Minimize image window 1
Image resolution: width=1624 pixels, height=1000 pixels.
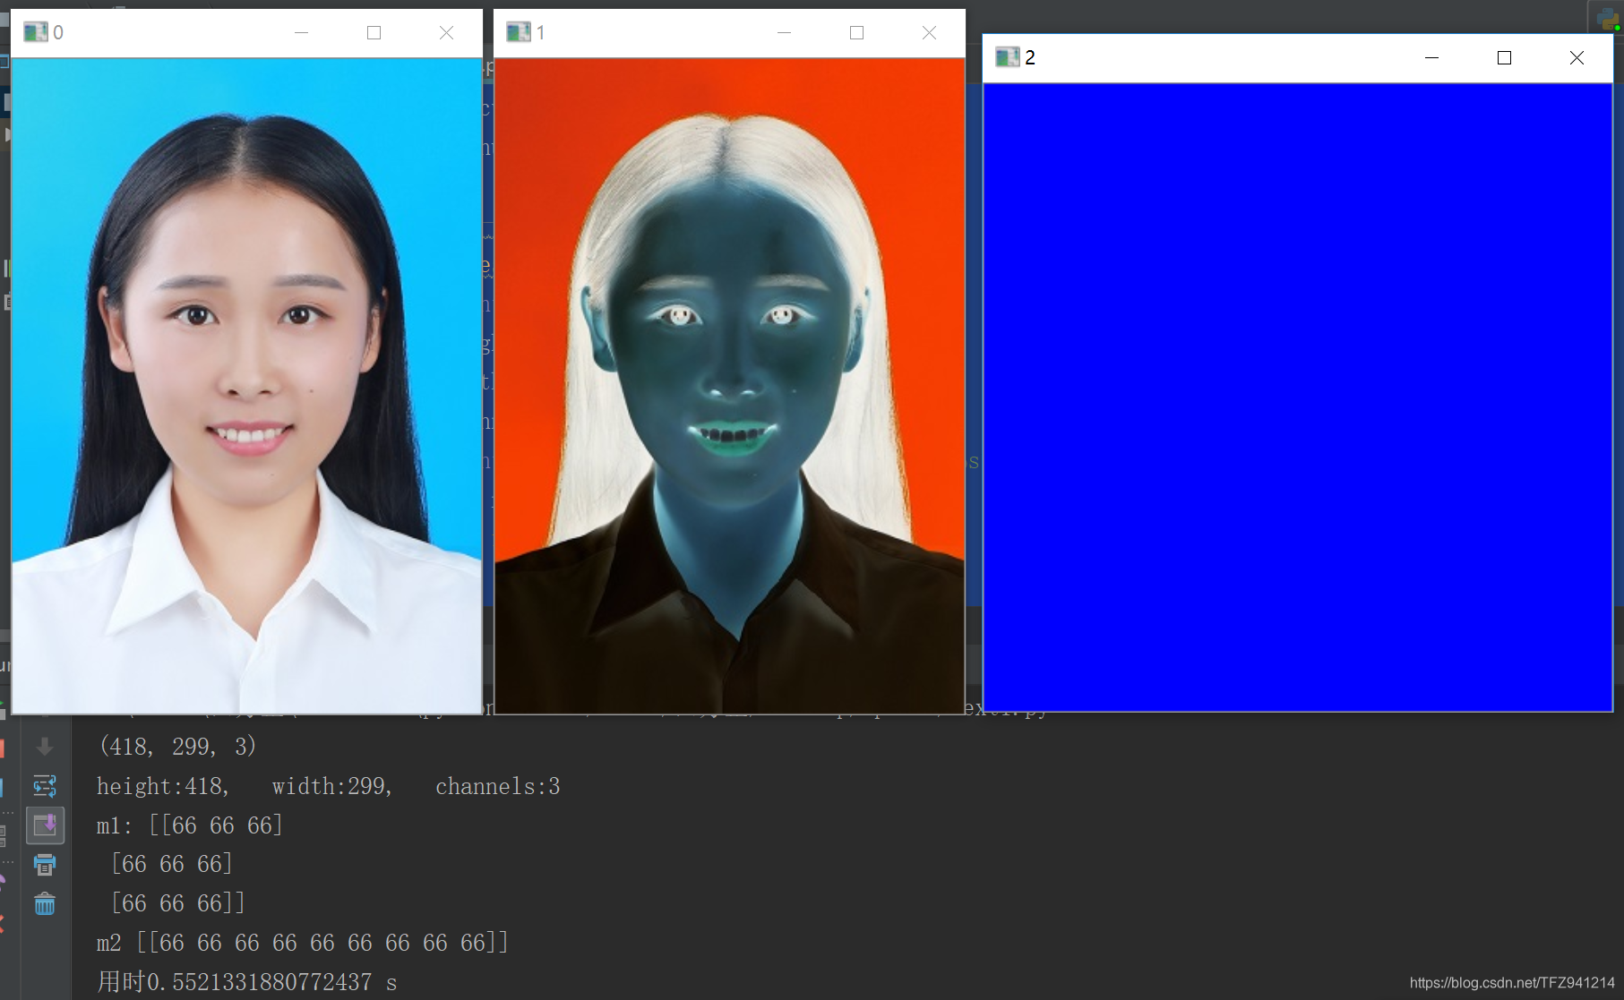point(784,32)
